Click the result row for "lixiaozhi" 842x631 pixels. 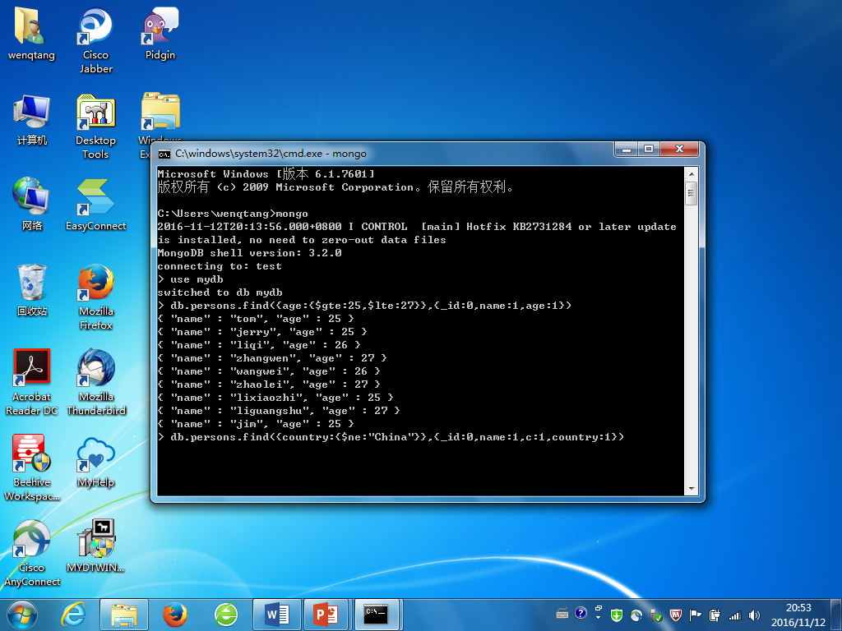click(275, 398)
